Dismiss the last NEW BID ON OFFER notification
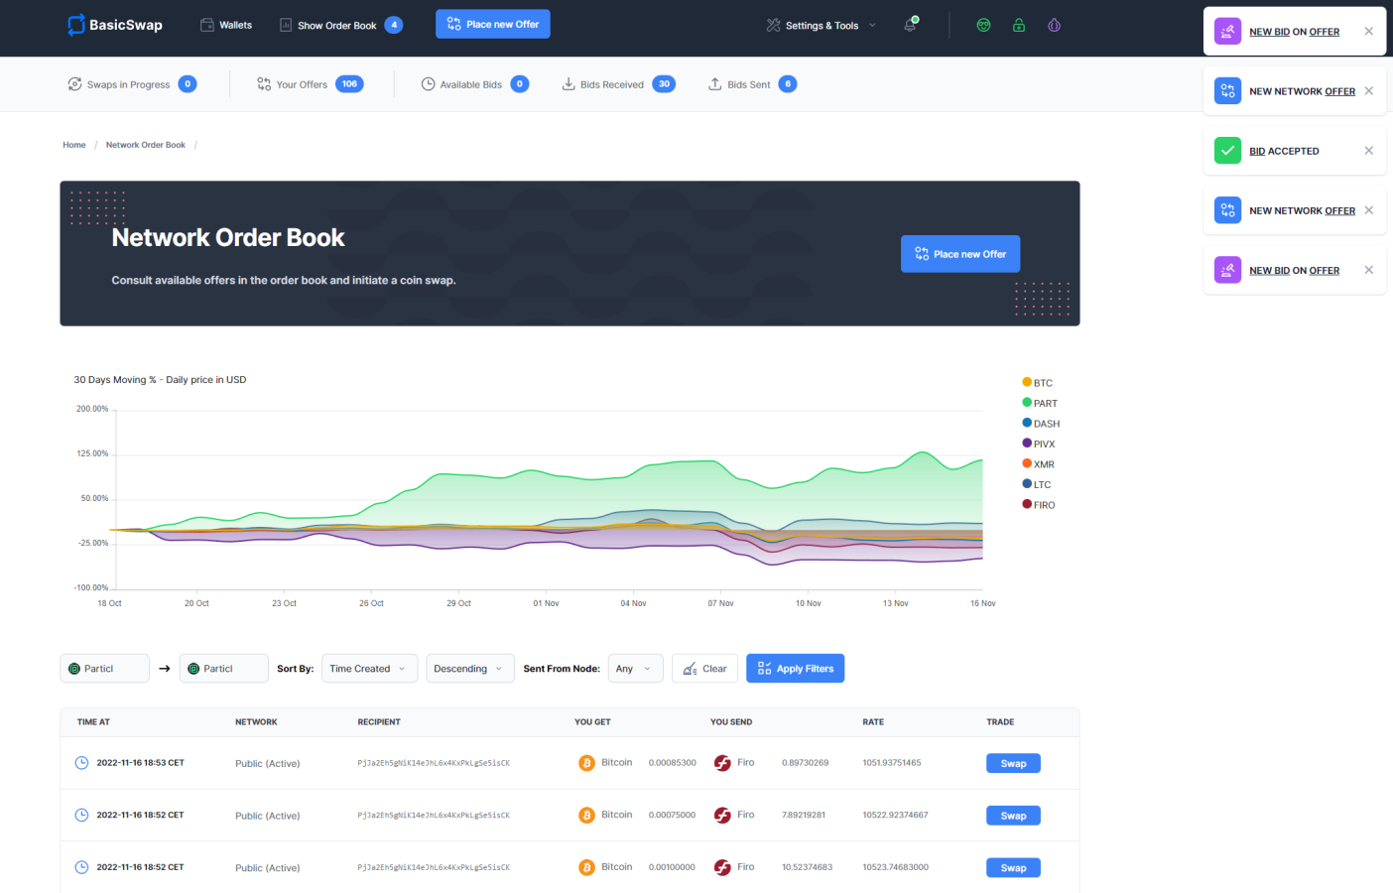Screen dimensions: 1393x893 pyautogui.click(x=1368, y=270)
